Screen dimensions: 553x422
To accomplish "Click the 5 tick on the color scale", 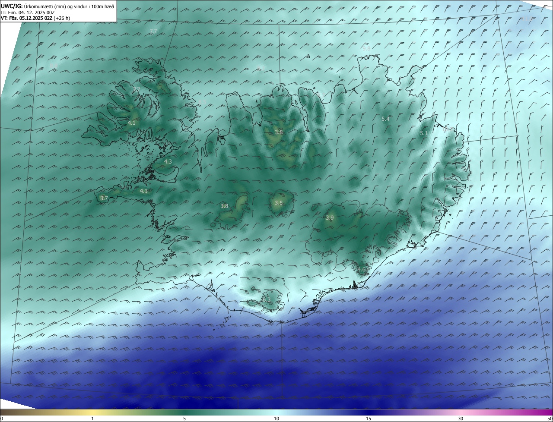I will click(x=184, y=419).
